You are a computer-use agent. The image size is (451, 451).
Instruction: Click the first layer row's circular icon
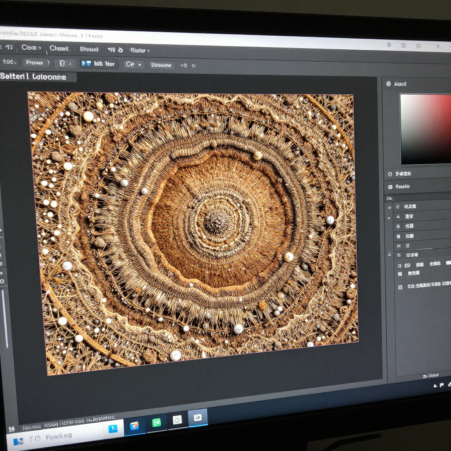click(398, 207)
